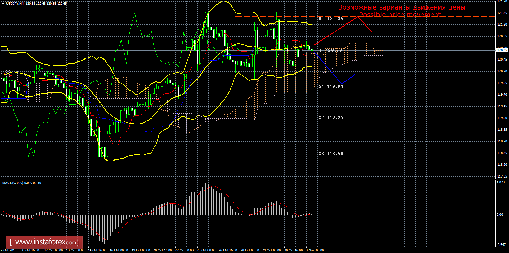
Task: Click the USDJPY,H4 chart title text
Action: pyautogui.click(x=15, y=3)
